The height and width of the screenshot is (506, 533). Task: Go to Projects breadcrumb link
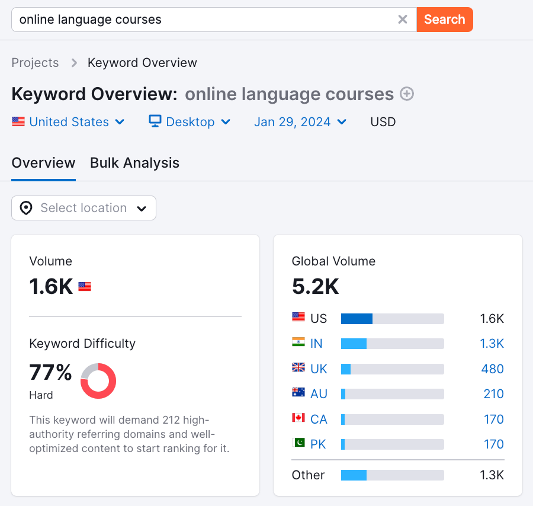pyautogui.click(x=35, y=63)
